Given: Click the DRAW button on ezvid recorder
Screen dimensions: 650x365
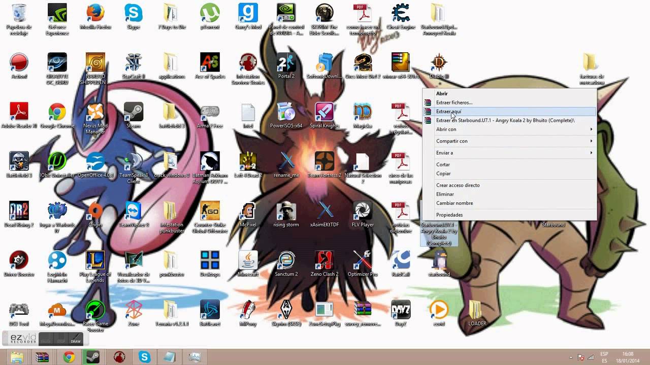Looking at the screenshot, I should coord(76,339).
